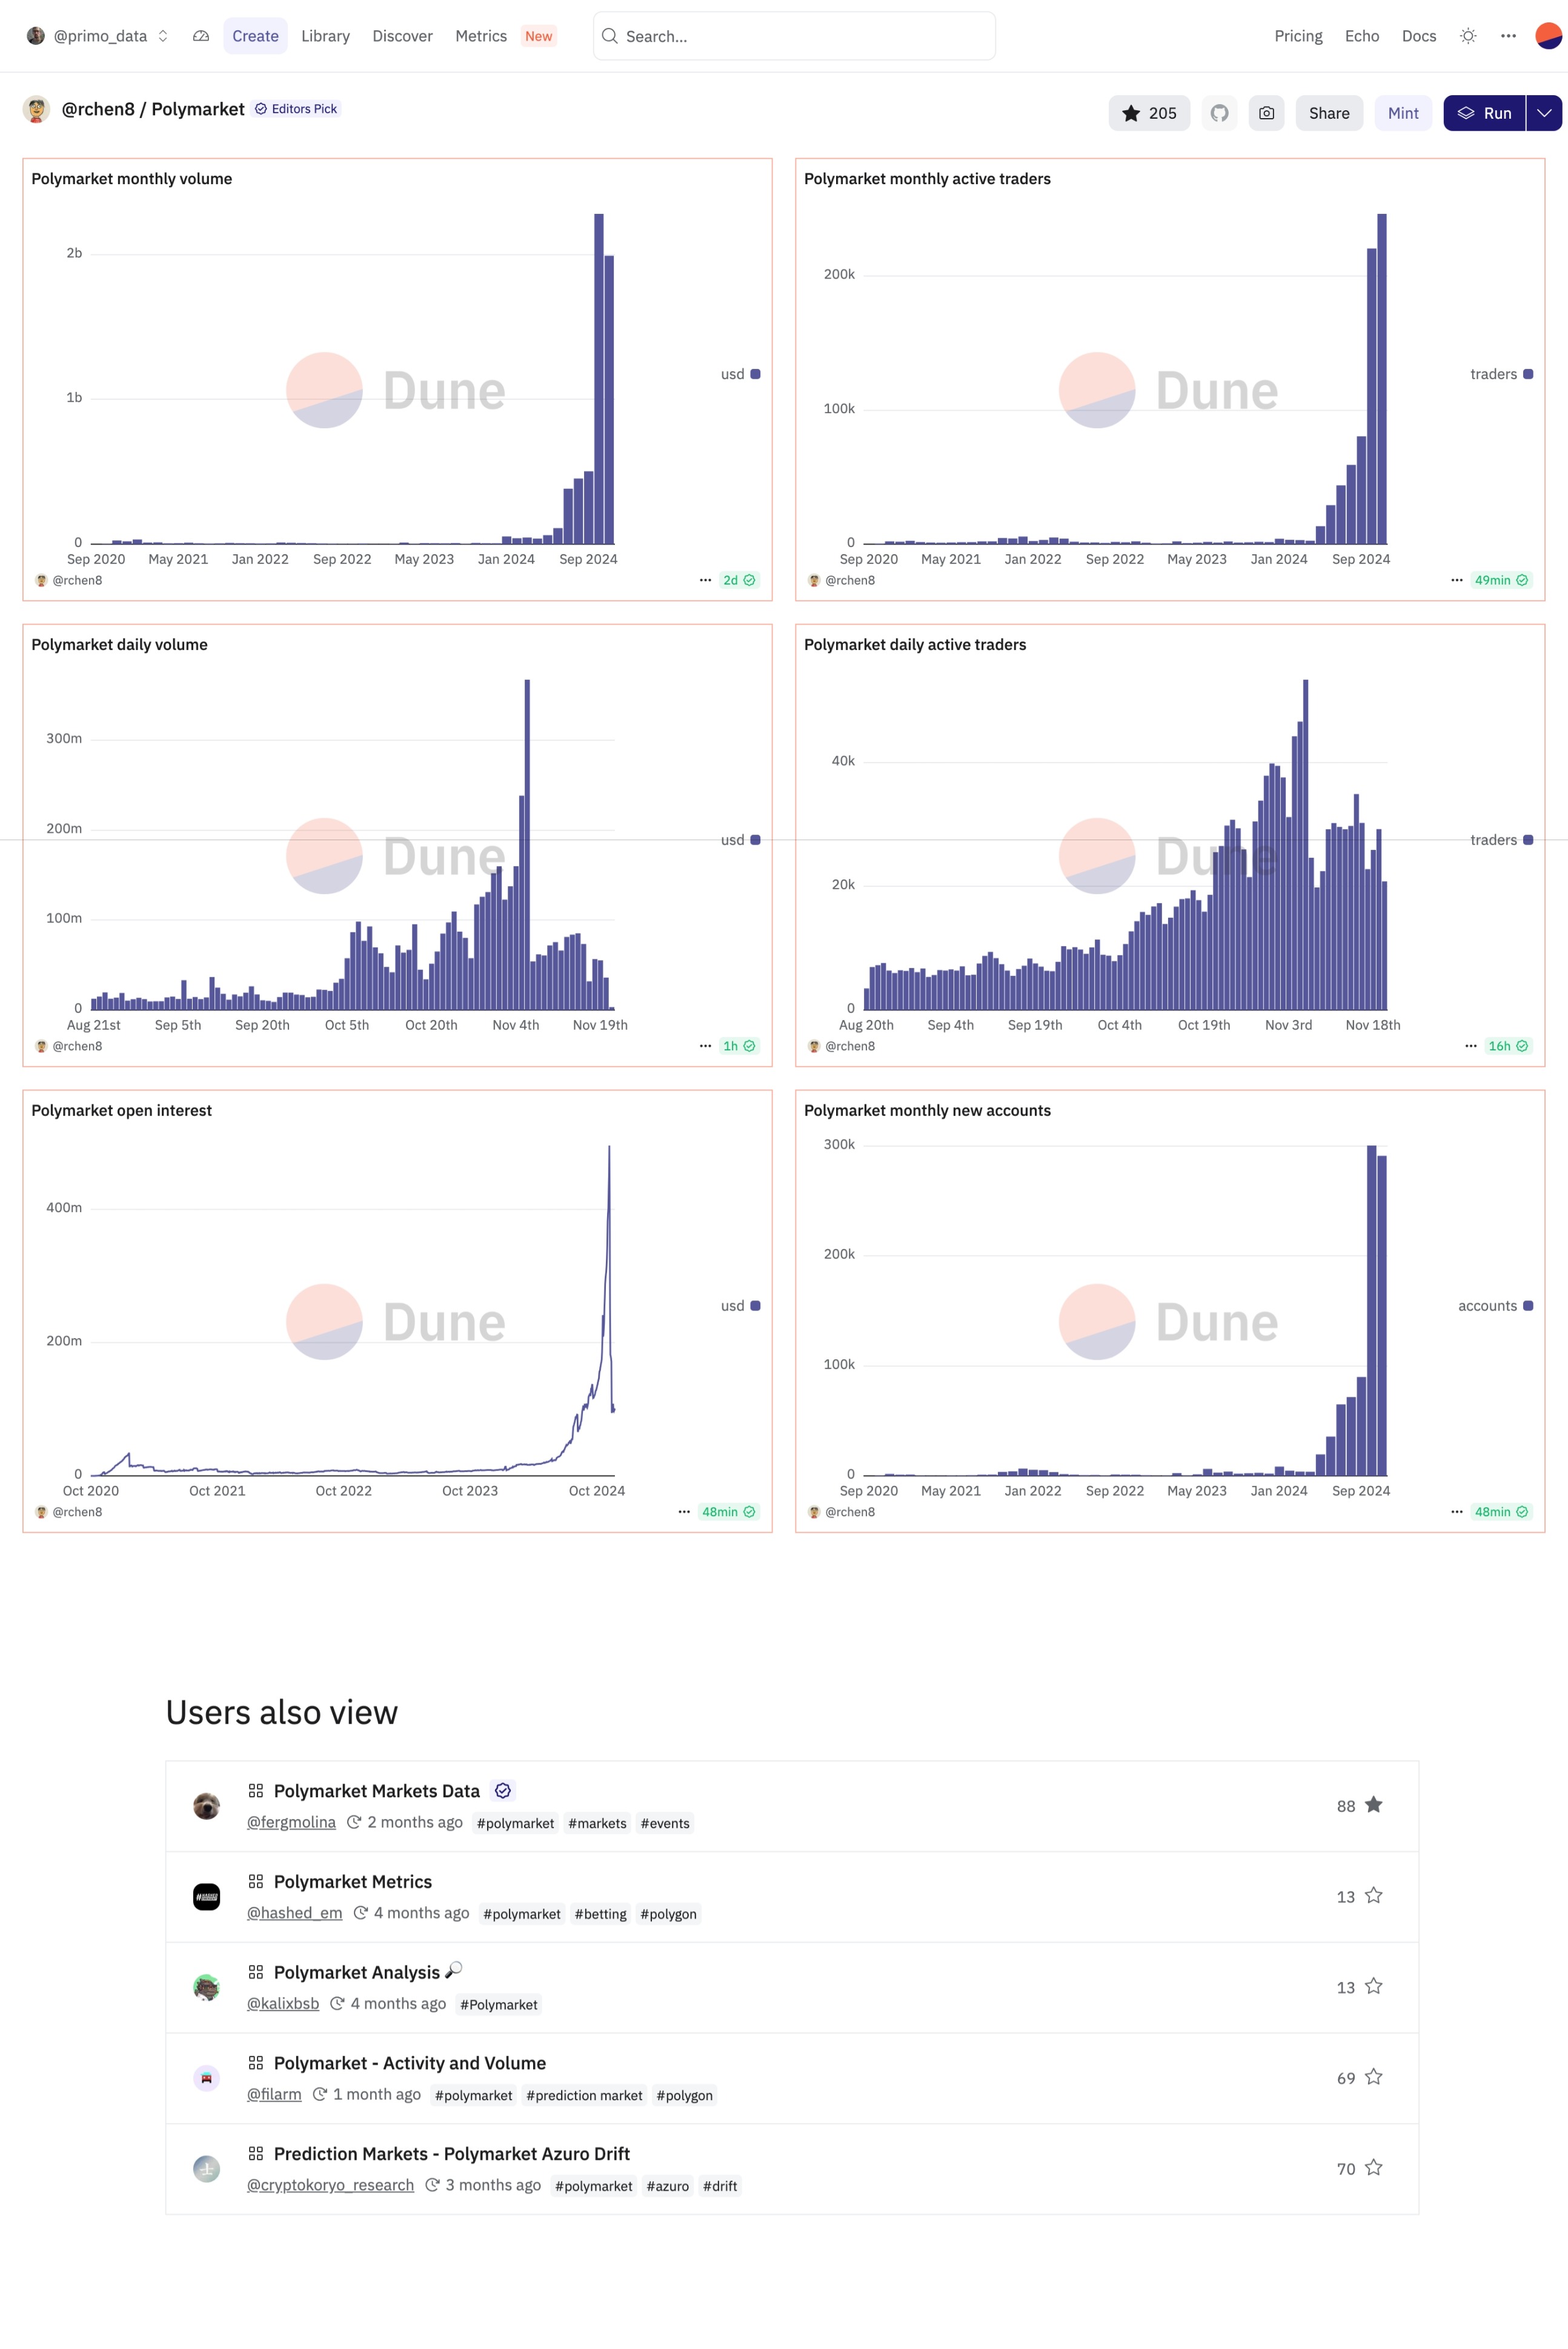Click the user avatar in top right
The image size is (1568, 2349).
[x=1548, y=36]
